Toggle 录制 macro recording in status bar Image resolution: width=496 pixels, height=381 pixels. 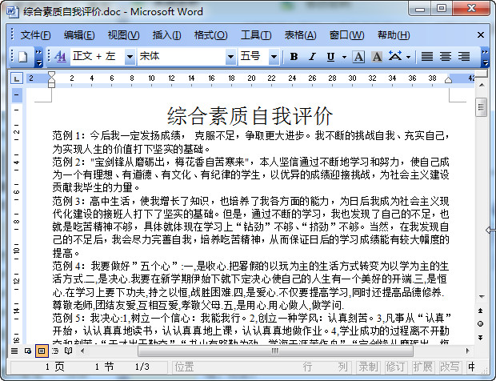coord(368,367)
